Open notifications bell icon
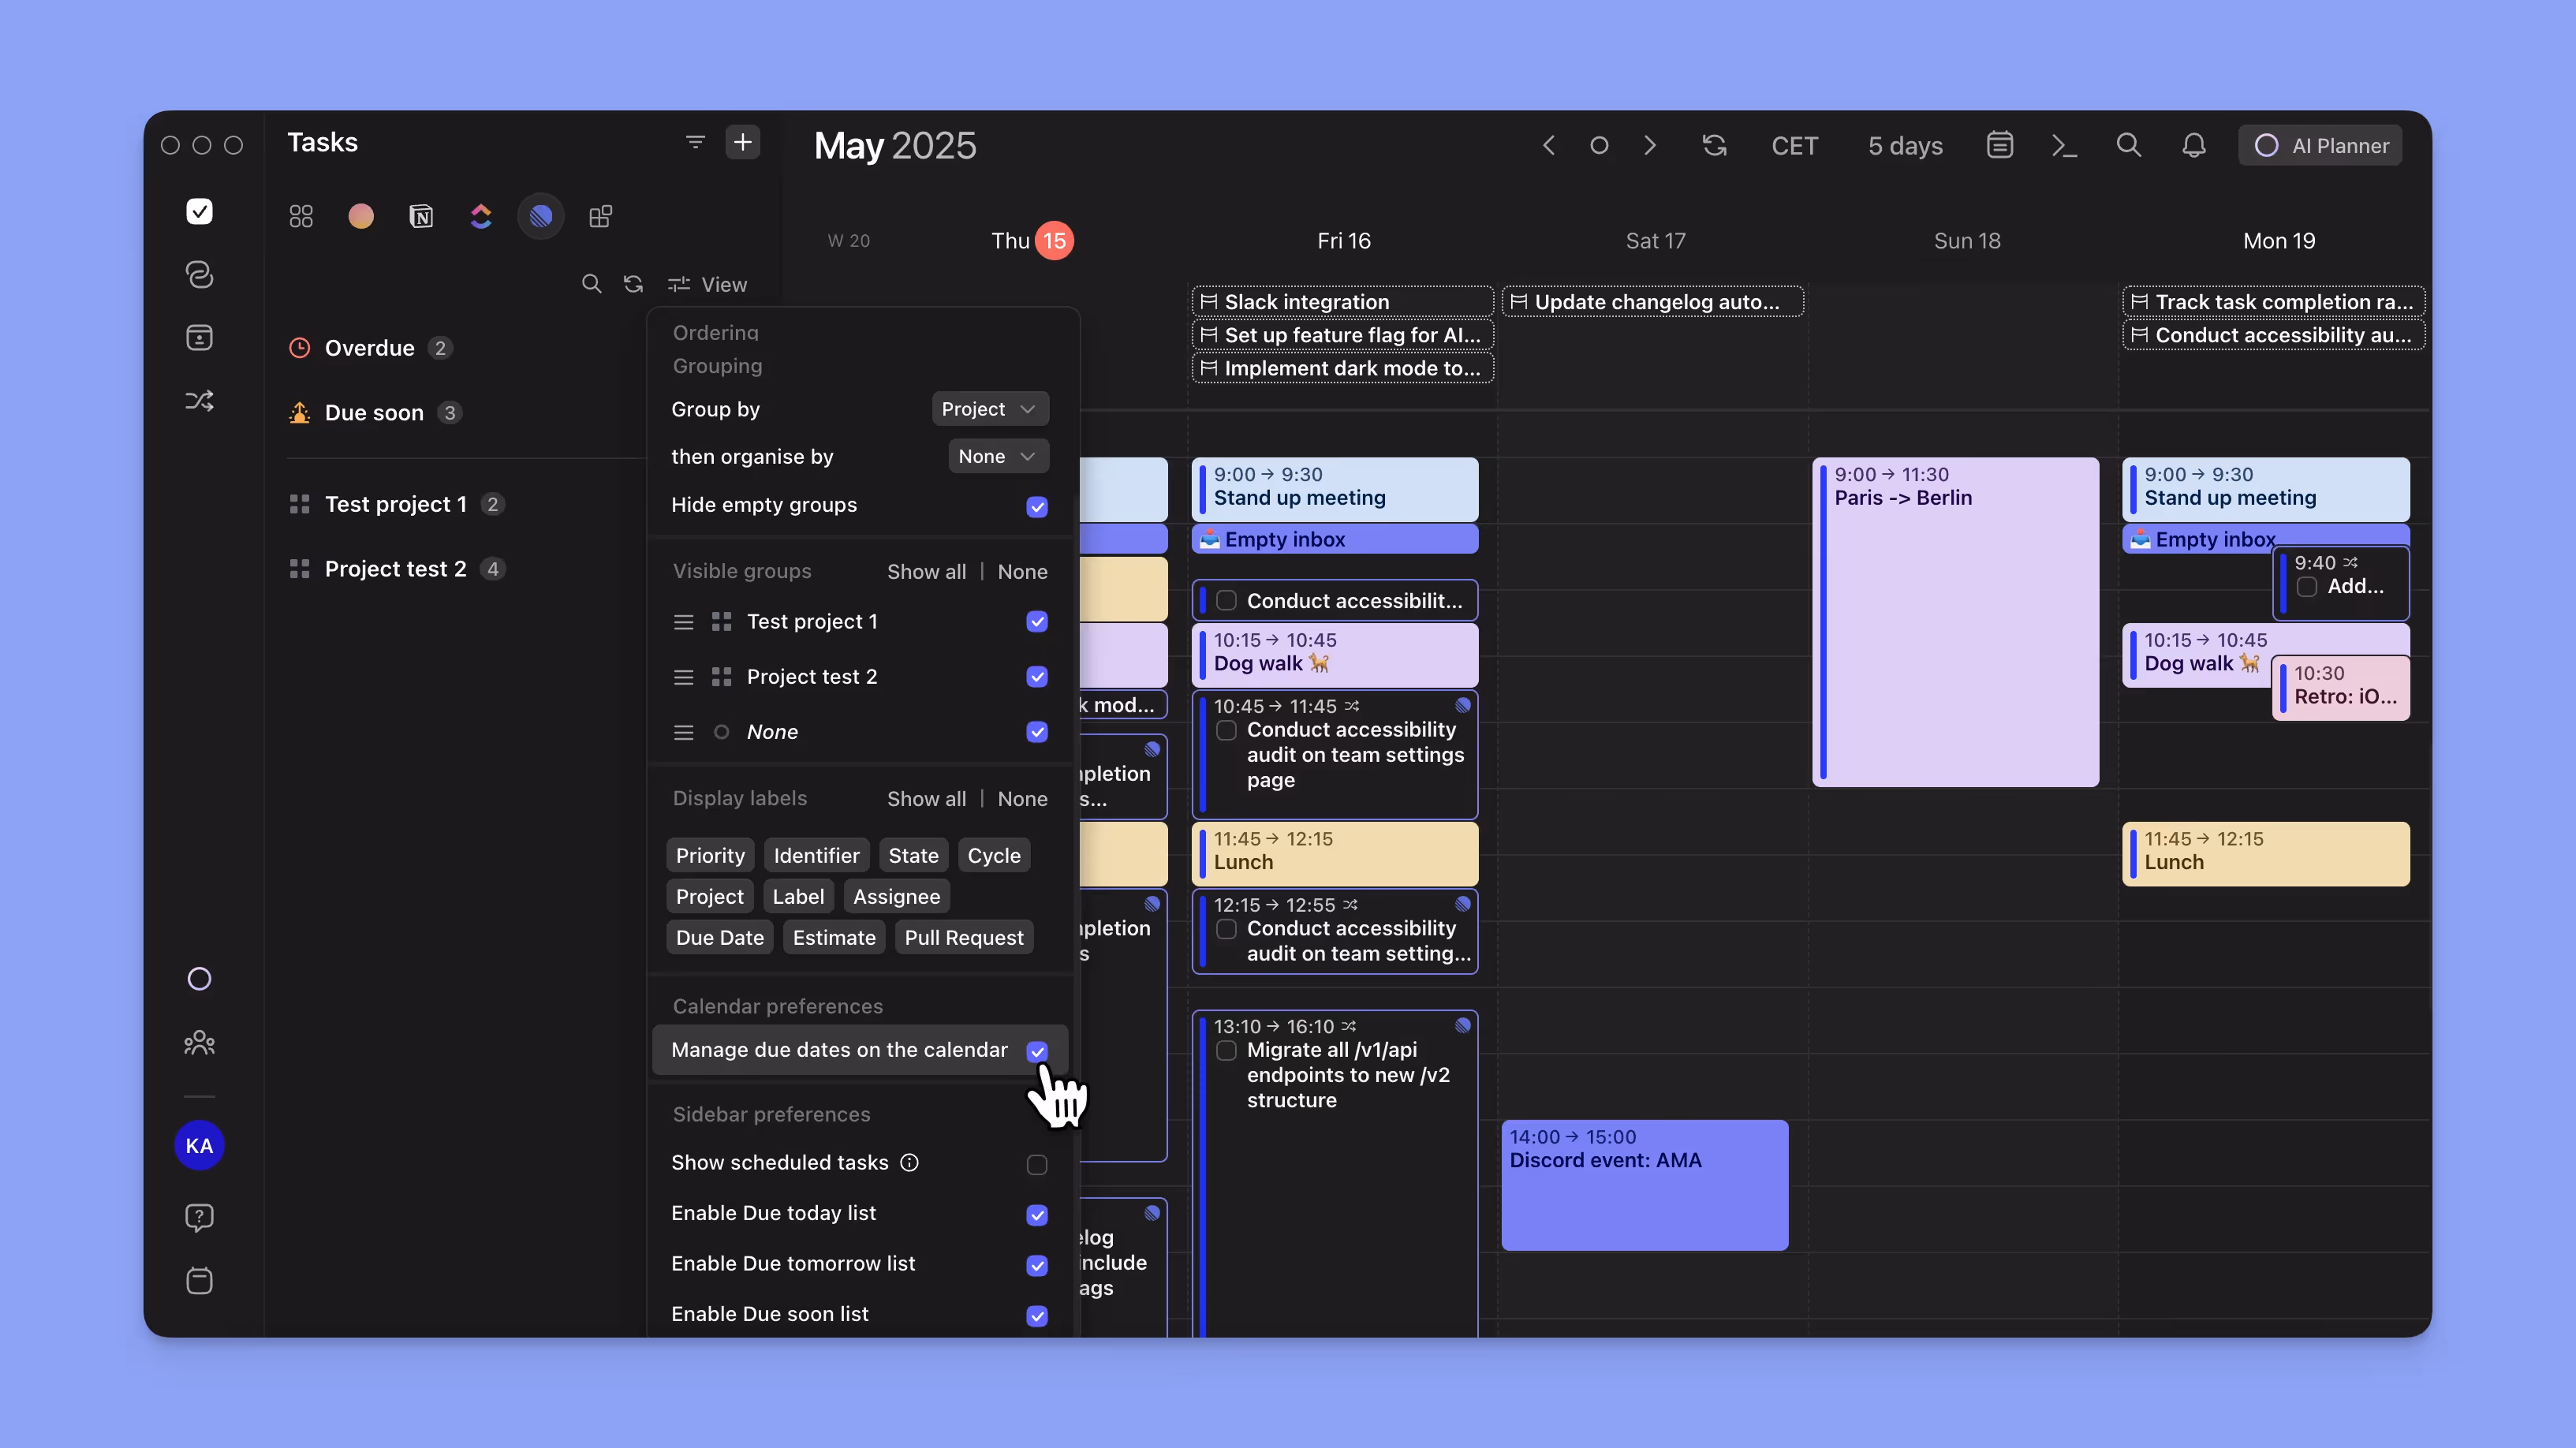2576x1448 pixels. 2193,146
